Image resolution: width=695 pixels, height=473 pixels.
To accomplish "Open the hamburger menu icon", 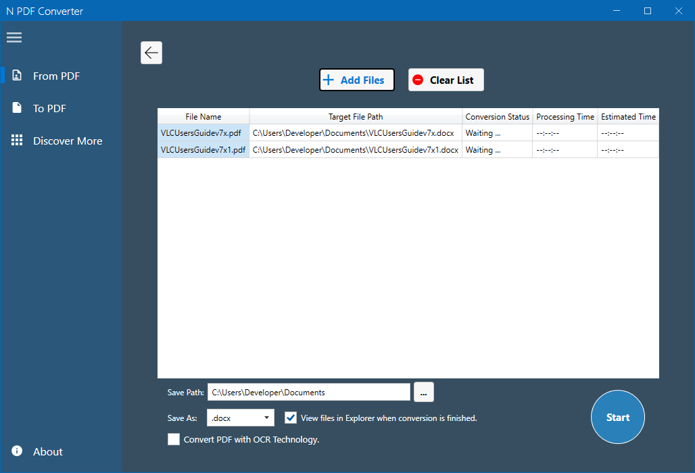I will pos(14,37).
